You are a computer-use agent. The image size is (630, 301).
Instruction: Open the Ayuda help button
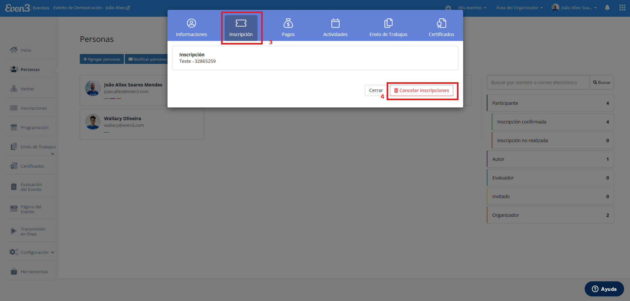click(x=604, y=289)
